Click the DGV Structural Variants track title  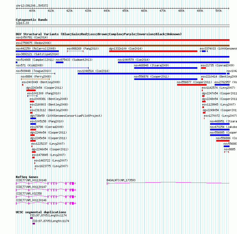coord(99,34)
